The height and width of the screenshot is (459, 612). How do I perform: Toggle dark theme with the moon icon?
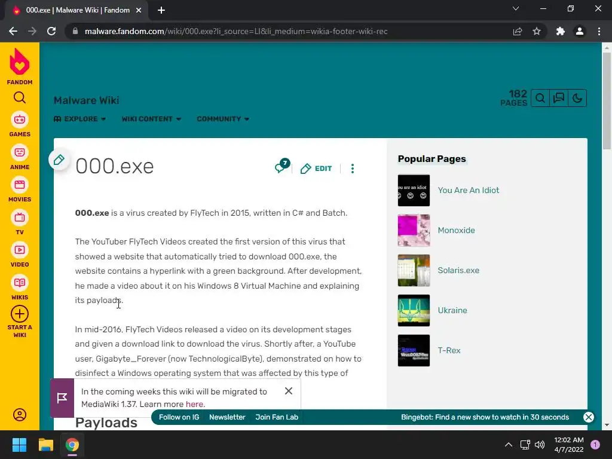[577, 98]
